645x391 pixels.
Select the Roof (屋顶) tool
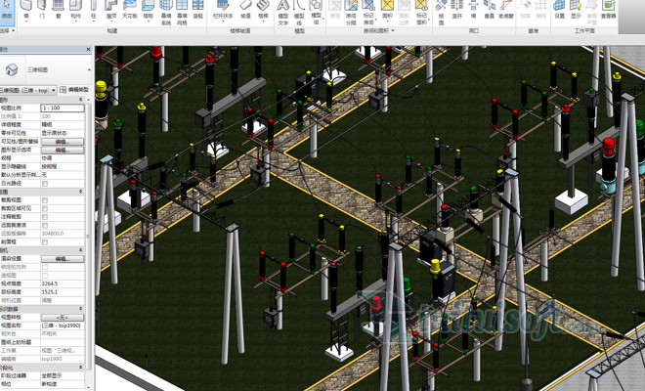pyautogui.click(x=110, y=11)
